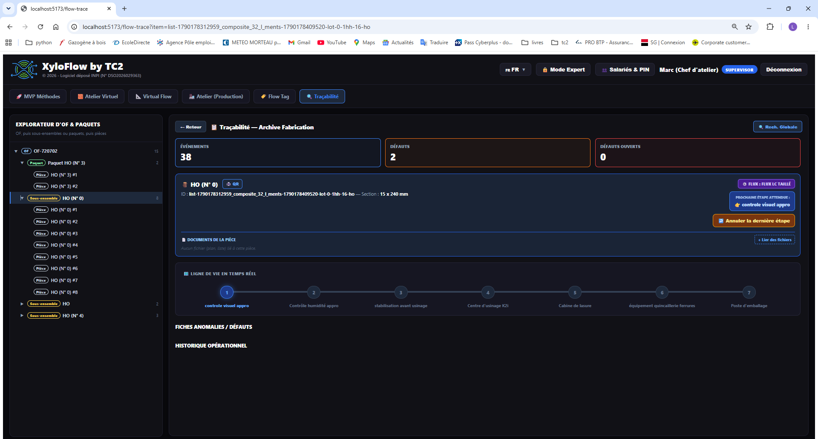Screen dimensions: 818x439
Task: Switch to Flow Tag tab
Action: (275, 97)
